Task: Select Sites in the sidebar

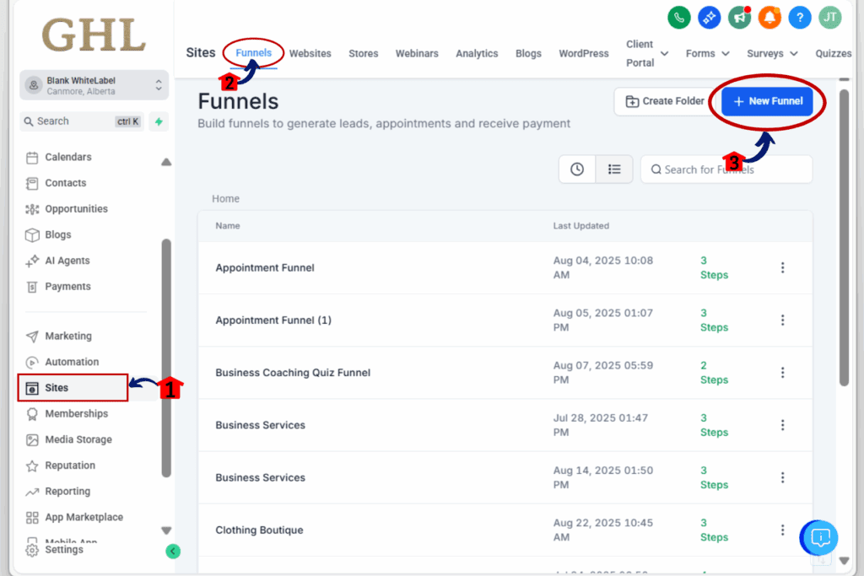Action: (x=73, y=388)
